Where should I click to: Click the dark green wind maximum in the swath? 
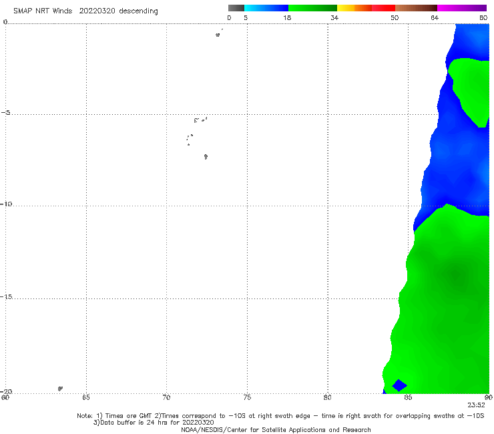point(455,275)
